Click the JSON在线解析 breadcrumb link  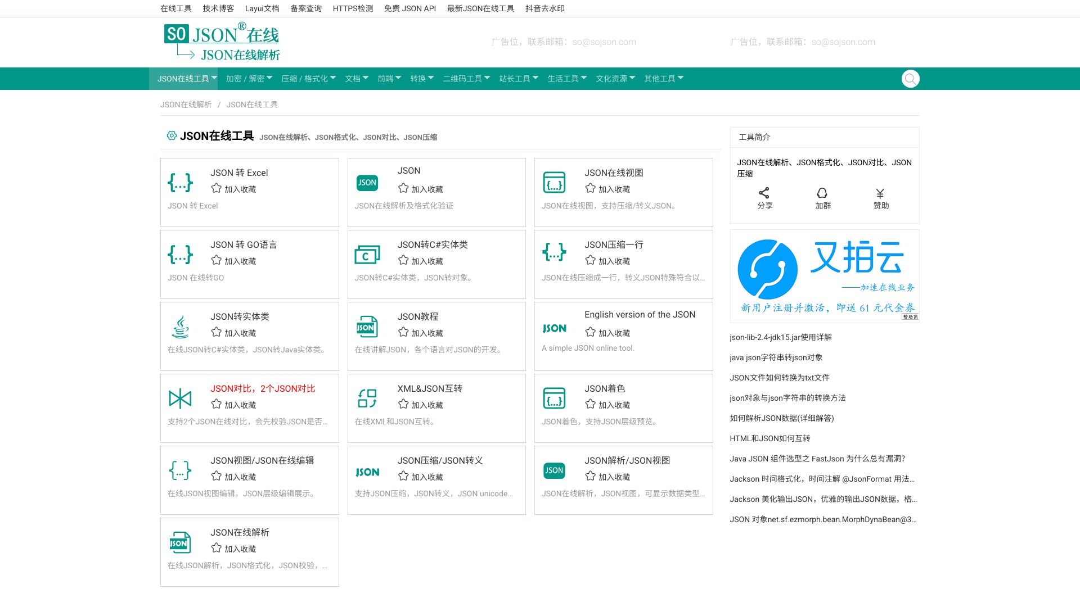click(186, 105)
